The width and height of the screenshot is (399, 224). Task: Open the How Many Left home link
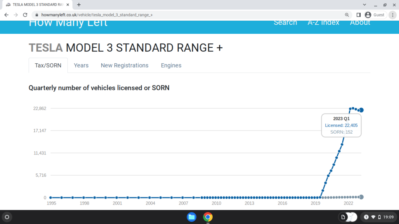pyautogui.click(x=68, y=23)
